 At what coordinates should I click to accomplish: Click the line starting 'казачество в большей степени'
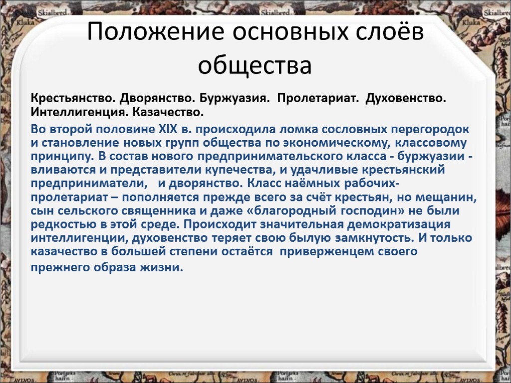[224, 251]
